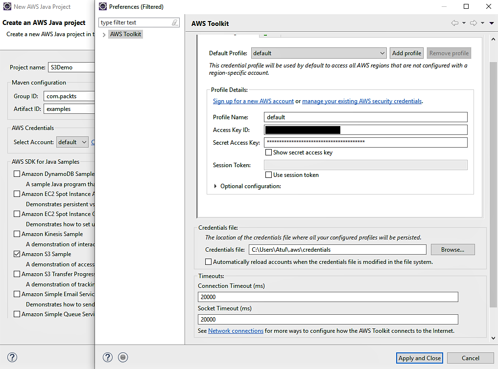Click Eclipse icon in New AWS Java Project title

(7, 6)
